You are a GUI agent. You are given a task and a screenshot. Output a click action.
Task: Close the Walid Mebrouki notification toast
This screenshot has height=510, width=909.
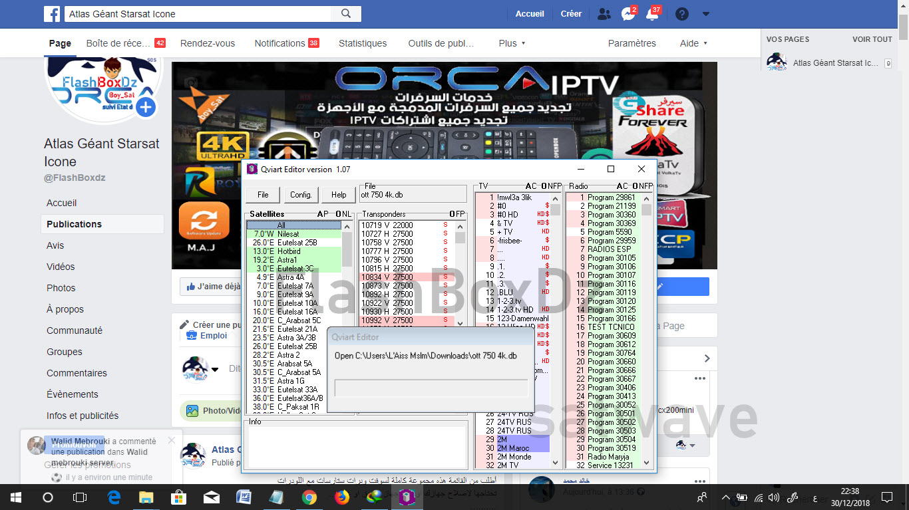tap(172, 440)
